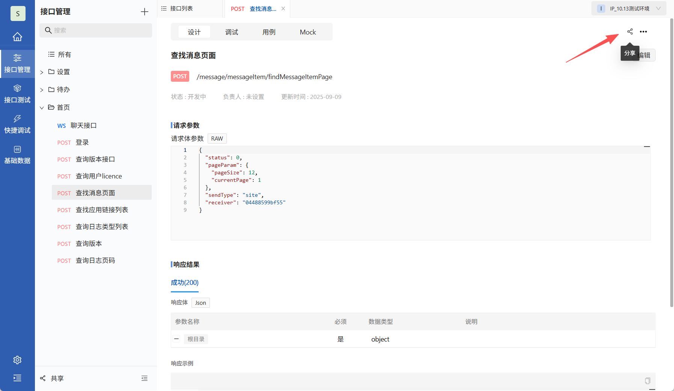Select the 成功(200) response tab
The height and width of the screenshot is (391, 674).
click(x=185, y=283)
